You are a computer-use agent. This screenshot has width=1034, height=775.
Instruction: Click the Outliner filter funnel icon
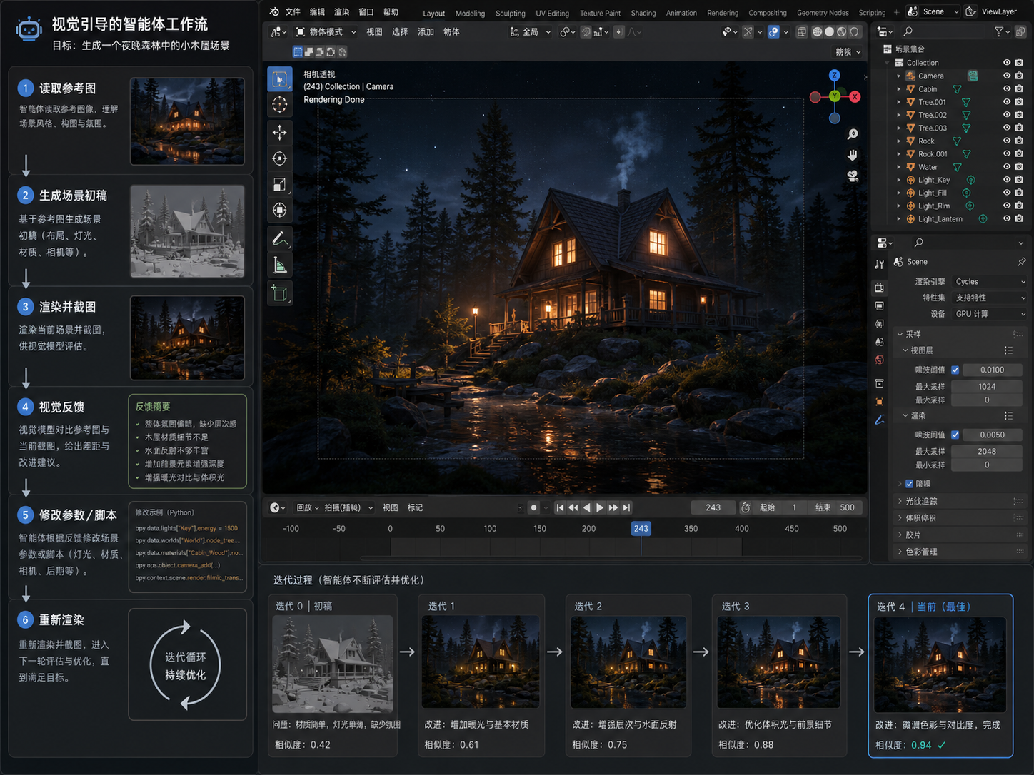[x=999, y=31]
